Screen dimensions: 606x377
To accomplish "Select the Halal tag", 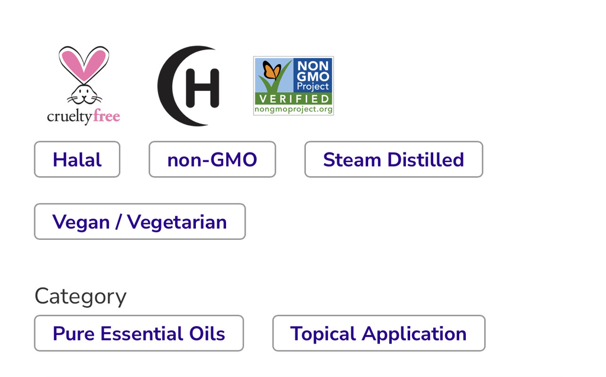I will [78, 160].
